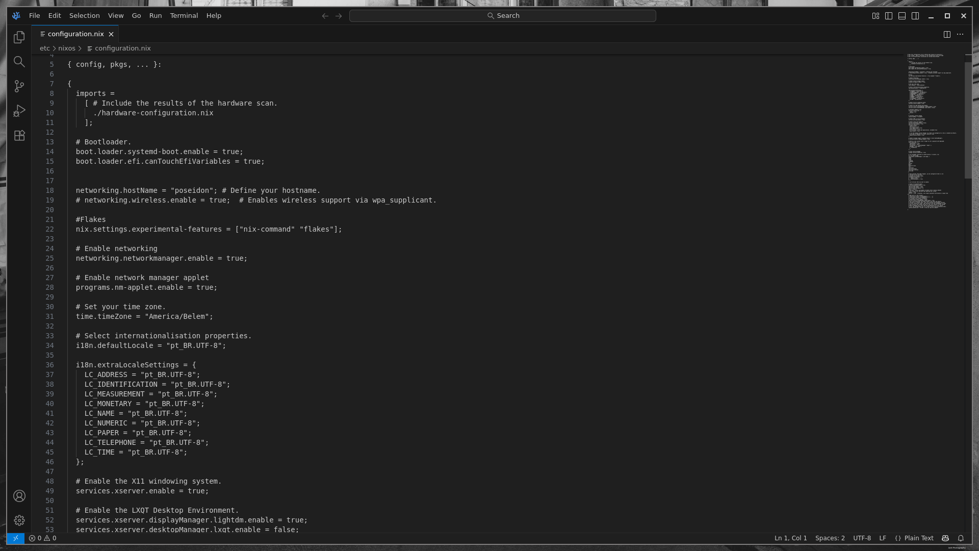The height and width of the screenshot is (551, 979).
Task: Click the UTF-8 encoding status item
Action: [862, 538]
